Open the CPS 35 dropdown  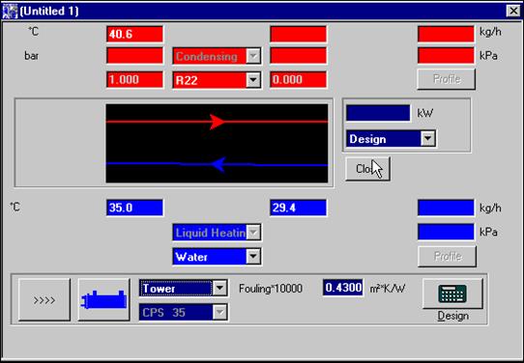(x=219, y=312)
